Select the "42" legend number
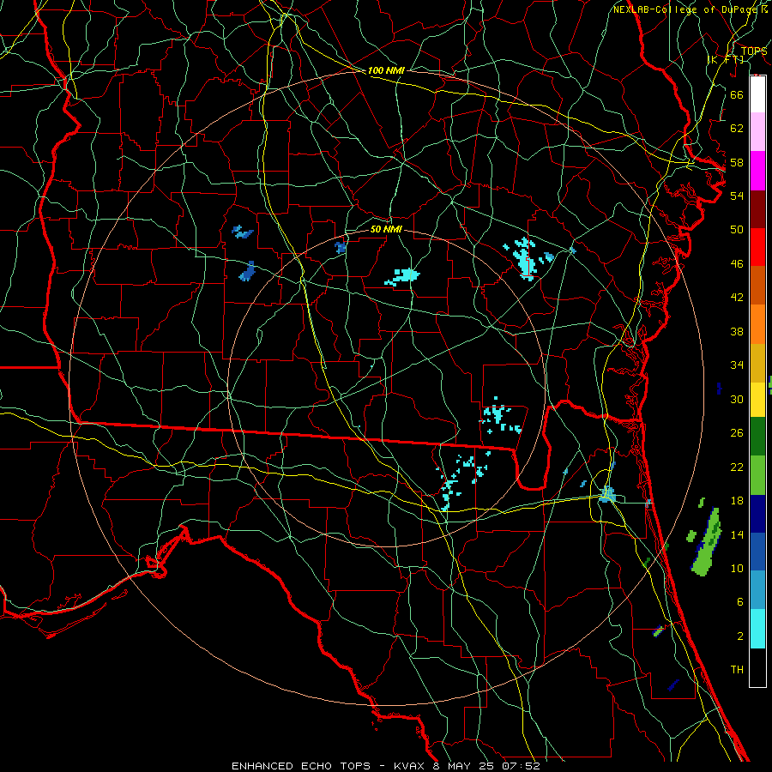Screen dimensions: 772x772 [x=737, y=298]
